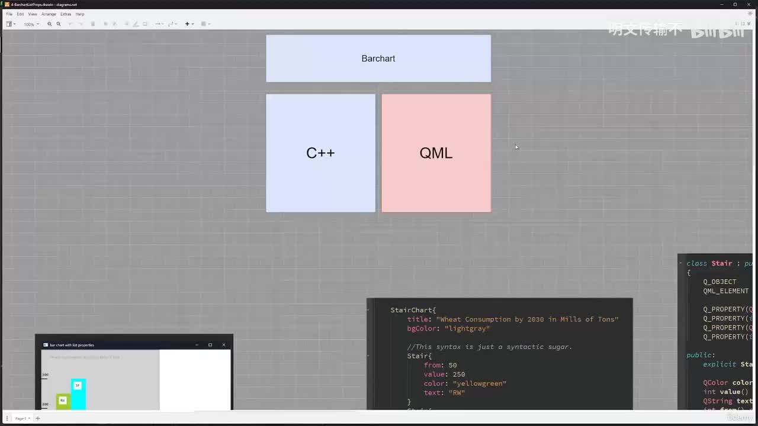Viewport: 758px width, 426px height.
Task: Open the 100% zoom level dropdown
Action: (x=31, y=24)
